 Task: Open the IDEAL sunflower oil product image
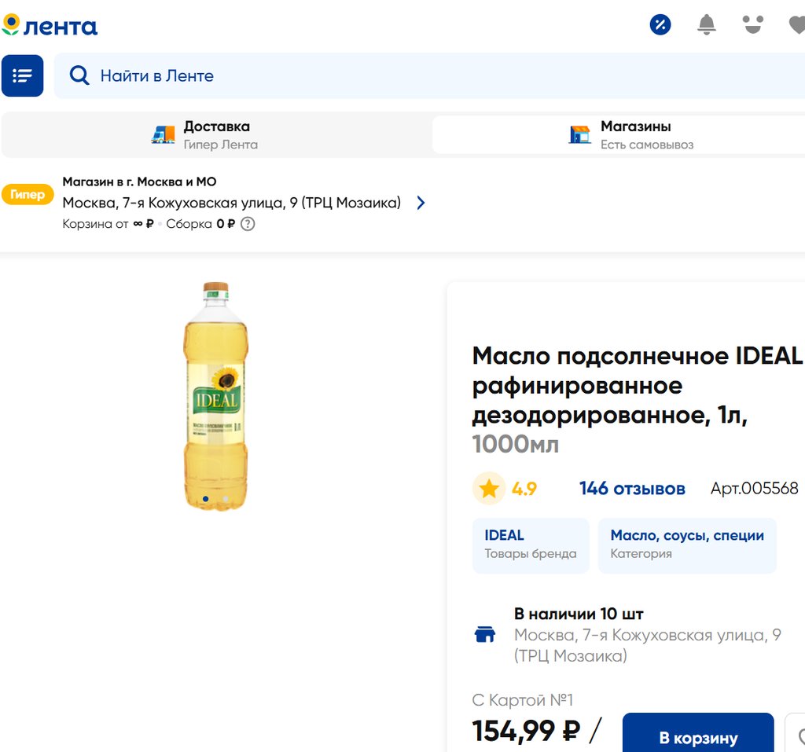coord(215,396)
